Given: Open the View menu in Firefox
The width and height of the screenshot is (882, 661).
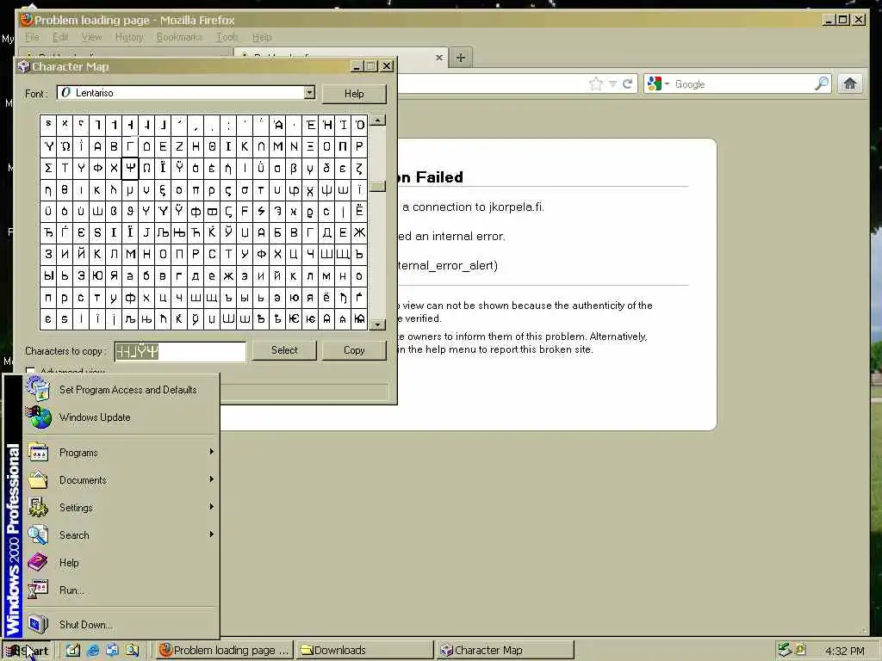Looking at the screenshot, I should [x=91, y=37].
